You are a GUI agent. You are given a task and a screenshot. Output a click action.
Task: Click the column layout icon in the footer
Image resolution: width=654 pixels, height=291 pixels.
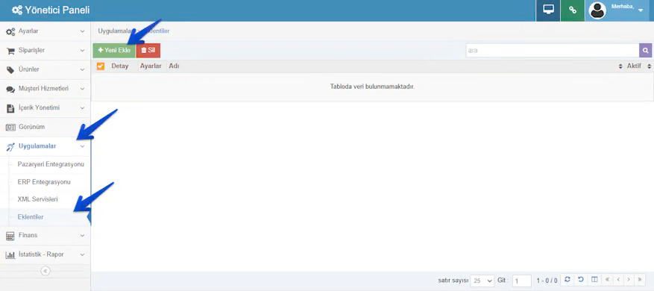click(x=595, y=279)
